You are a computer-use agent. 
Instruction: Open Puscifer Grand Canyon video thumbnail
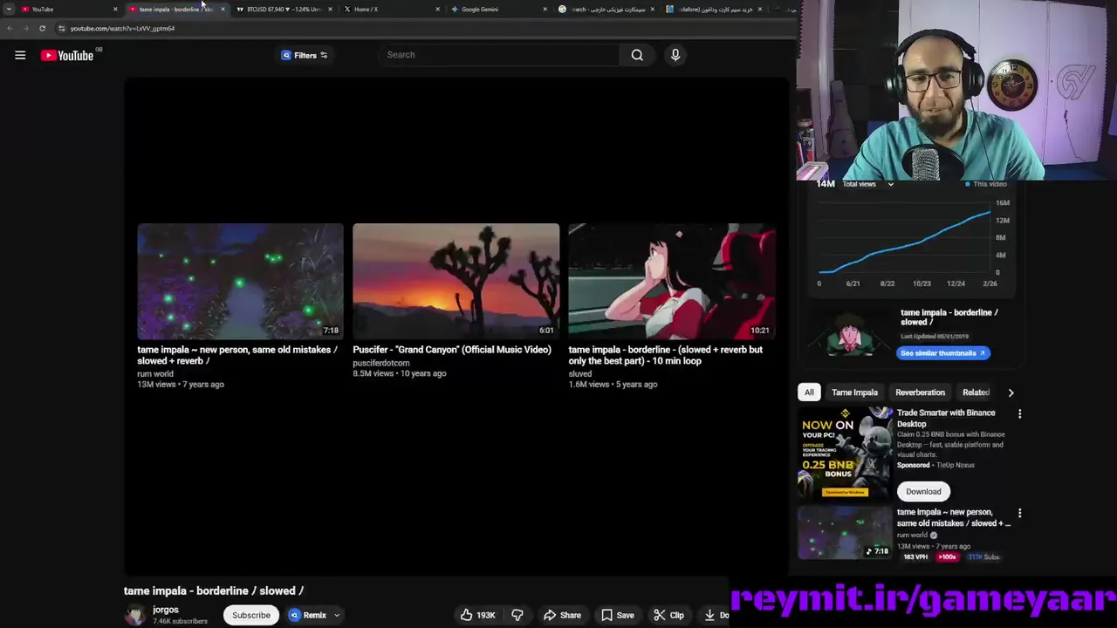pos(456,281)
